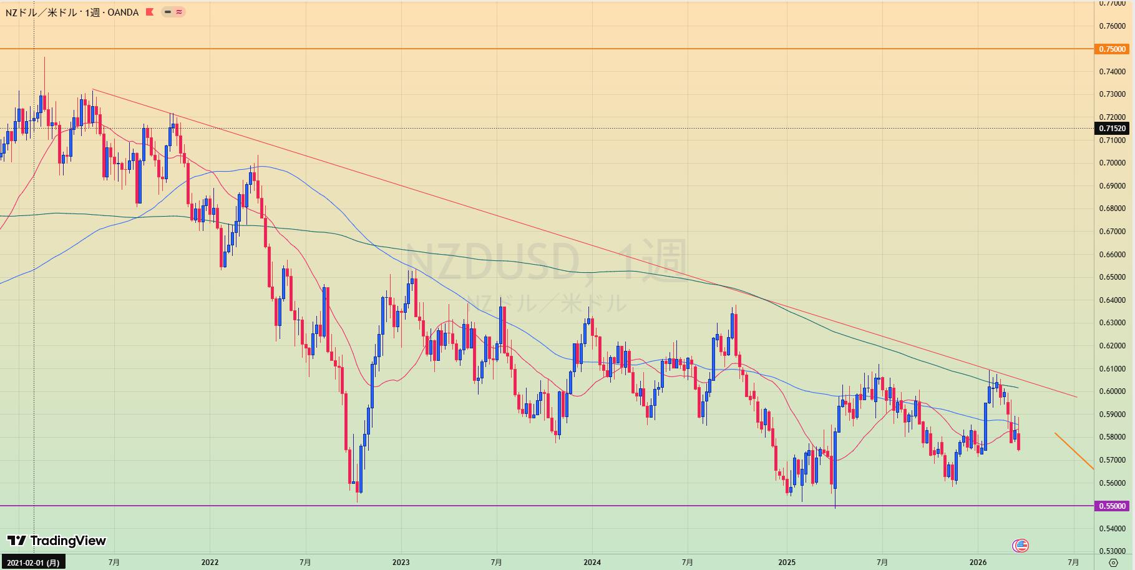Open the chart settings hexagon icon
This screenshot has width=1135, height=570.
tap(1113, 563)
